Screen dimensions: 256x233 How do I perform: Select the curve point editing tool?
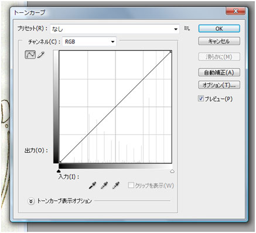pyautogui.click(x=30, y=54)
